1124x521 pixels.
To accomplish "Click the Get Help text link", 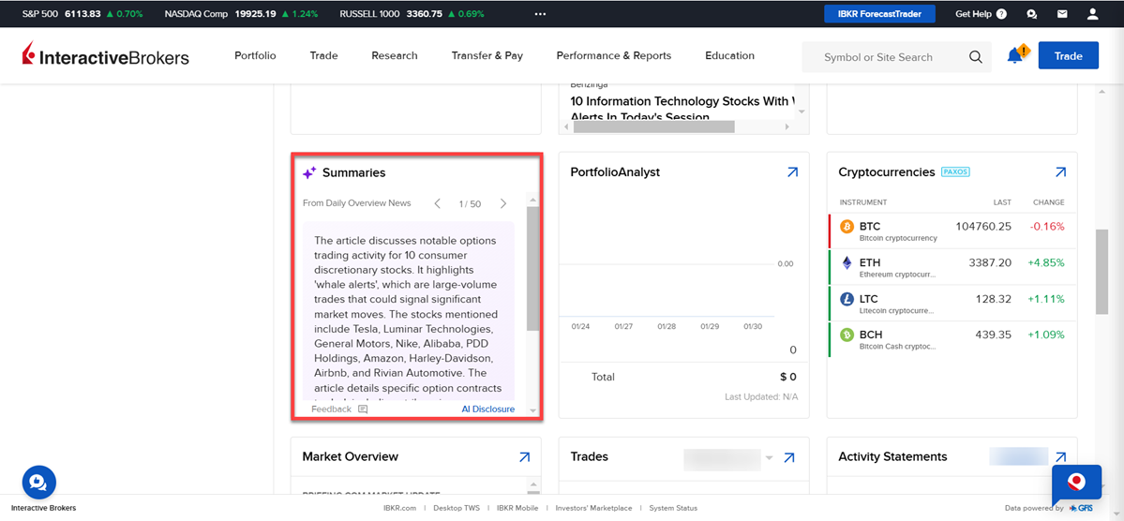I will 973,14.
